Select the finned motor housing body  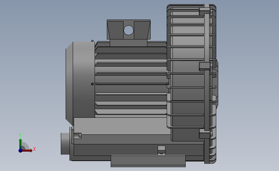pyautogui.click(x=131, y=80)
